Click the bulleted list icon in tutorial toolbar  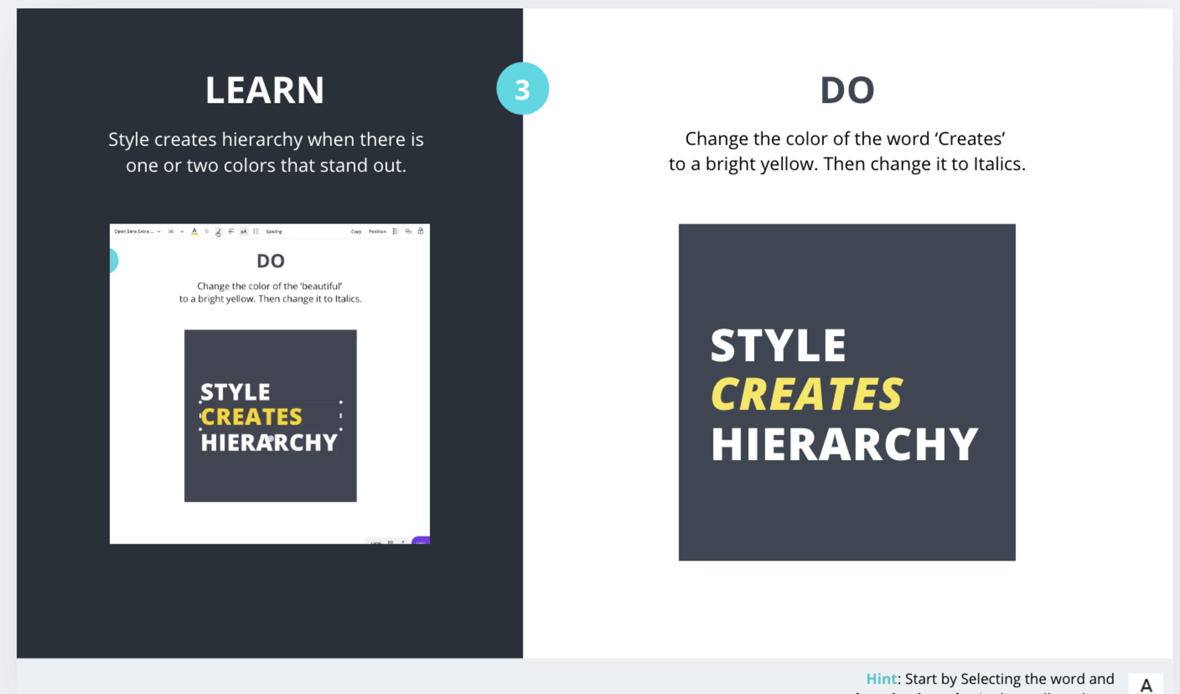pyautogui.click(x=256, y=231)
